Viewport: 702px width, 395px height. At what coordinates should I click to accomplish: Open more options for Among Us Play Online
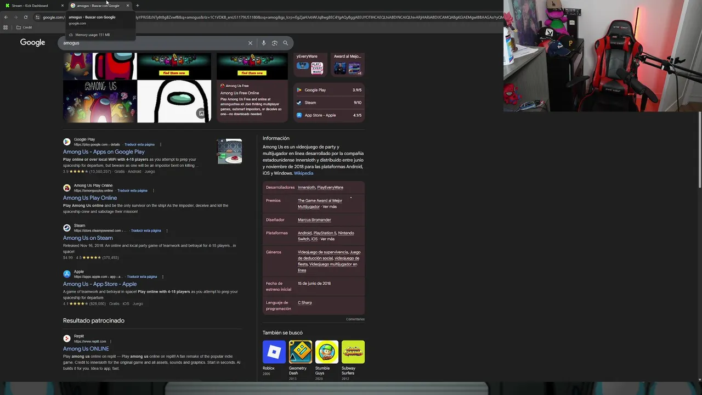(154, 191)
